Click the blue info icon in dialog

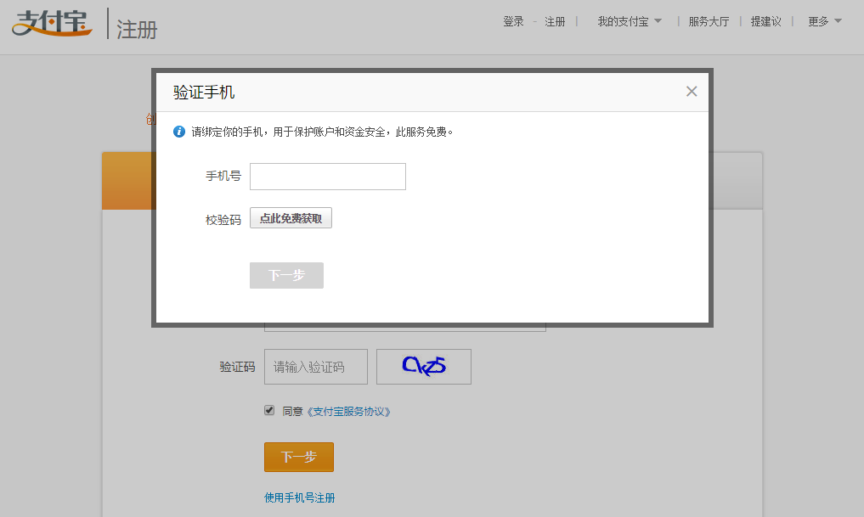179,132
